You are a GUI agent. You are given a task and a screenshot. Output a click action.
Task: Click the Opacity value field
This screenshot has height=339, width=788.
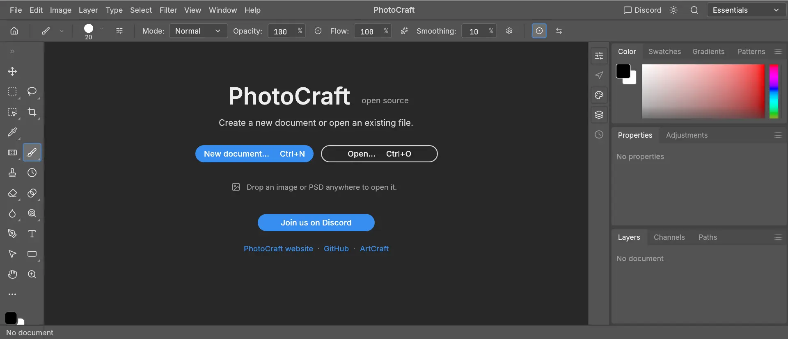tap(286, 31)
